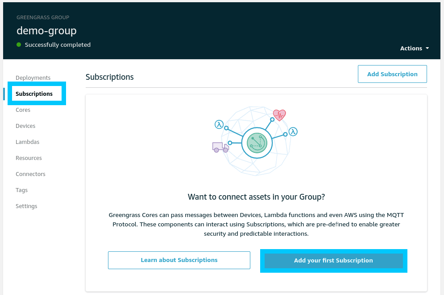Open the Devices page
This screenshot has height=295, width=444.
pyautogui.click(x=25, y=126)
